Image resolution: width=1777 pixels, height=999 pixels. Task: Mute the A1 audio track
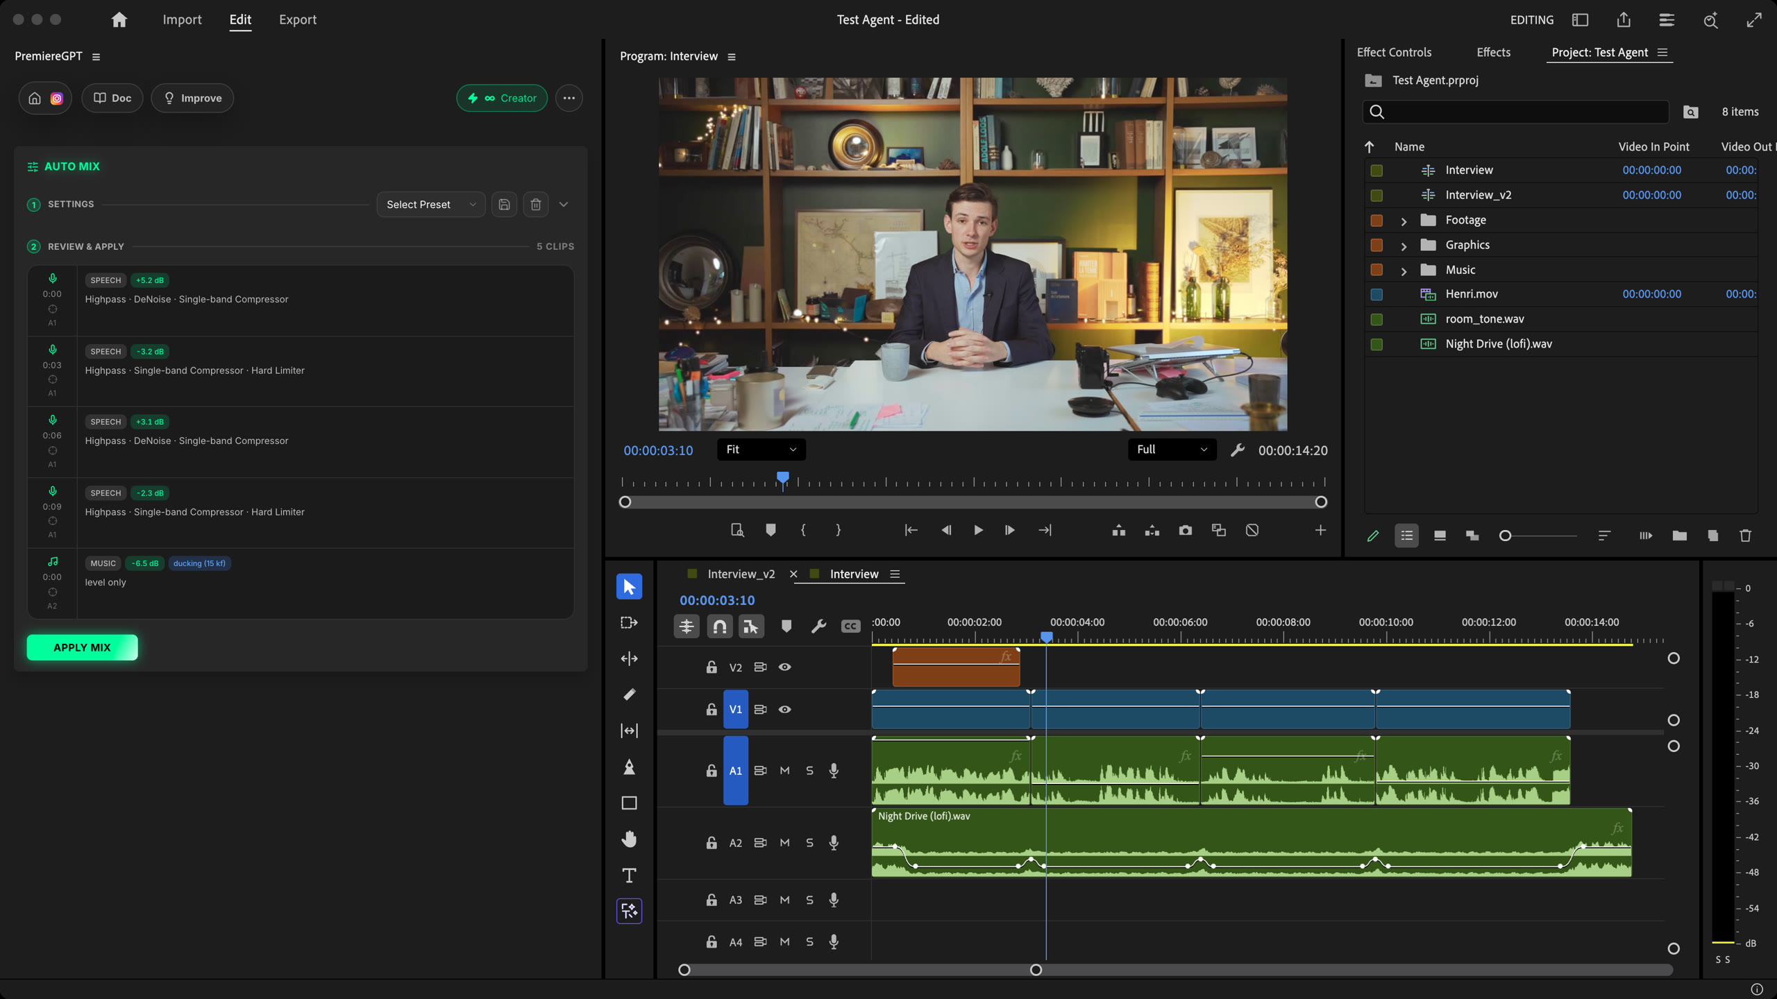(x=784, y=771)
